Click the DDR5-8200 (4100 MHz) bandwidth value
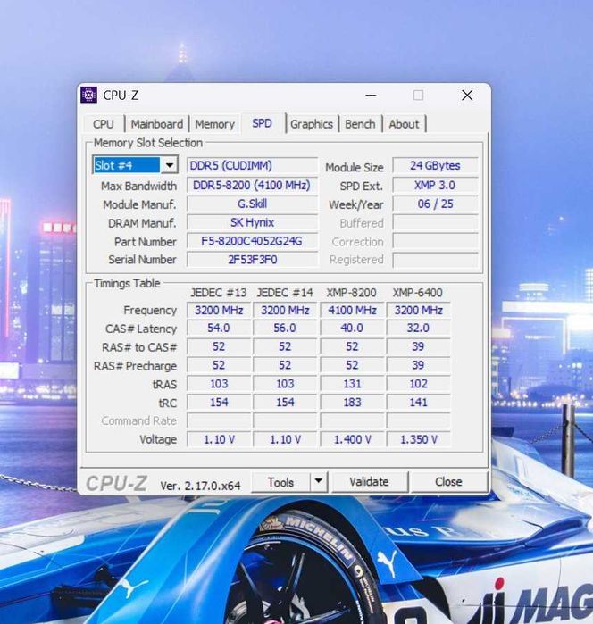593x624 pixels. [252, 185]
